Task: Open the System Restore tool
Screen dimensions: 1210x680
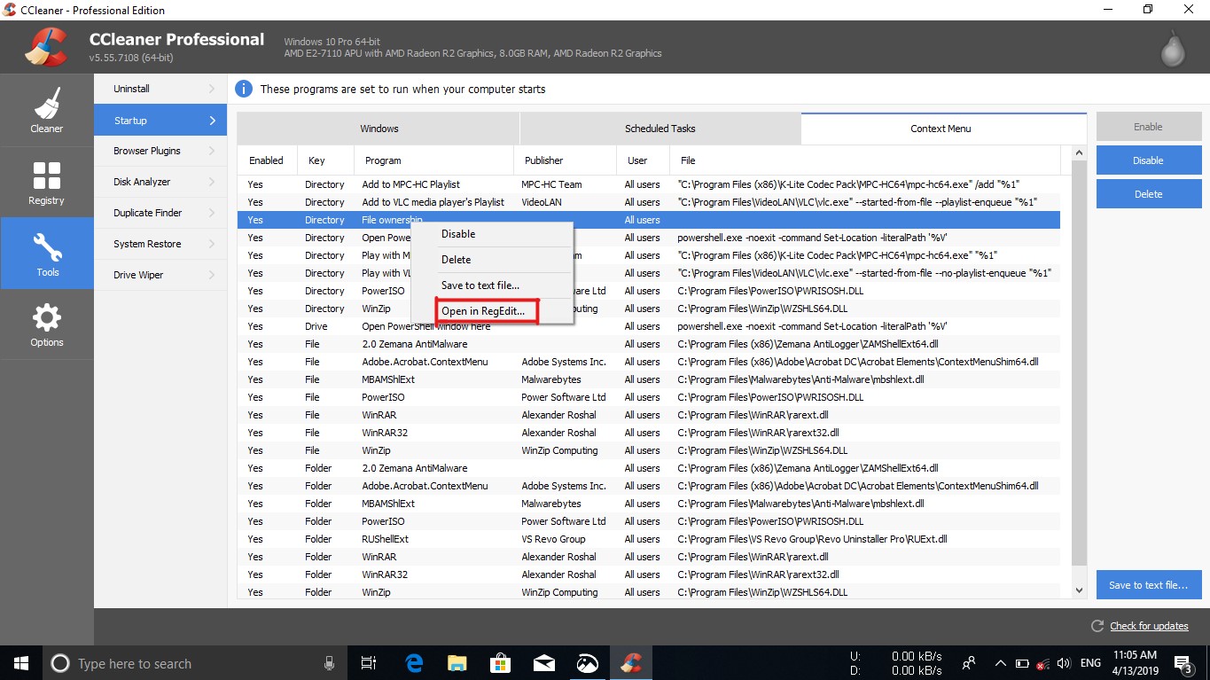Action: (160, 244)
